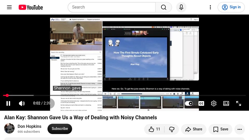Pause the video playback
249x140 pixels.
pos(8,103)
